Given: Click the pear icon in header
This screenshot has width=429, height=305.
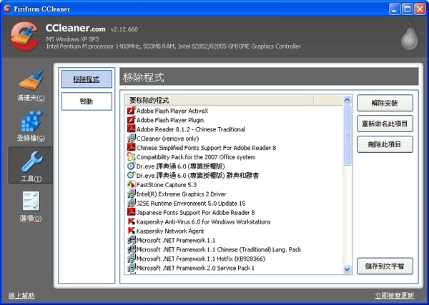Looking at the screenshot, I should coord(410,37).
